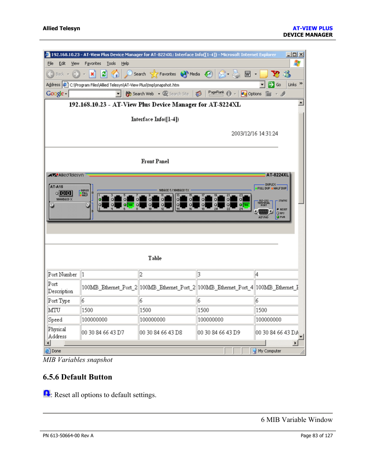Click the RS-232 terminal port connector
The height and width of the screenshot is (472, 365).
click(x=263, y=212)
